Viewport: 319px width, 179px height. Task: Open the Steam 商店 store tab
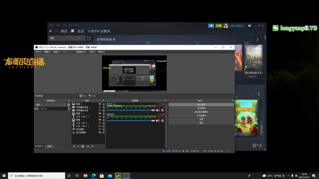tap(64, 31)
